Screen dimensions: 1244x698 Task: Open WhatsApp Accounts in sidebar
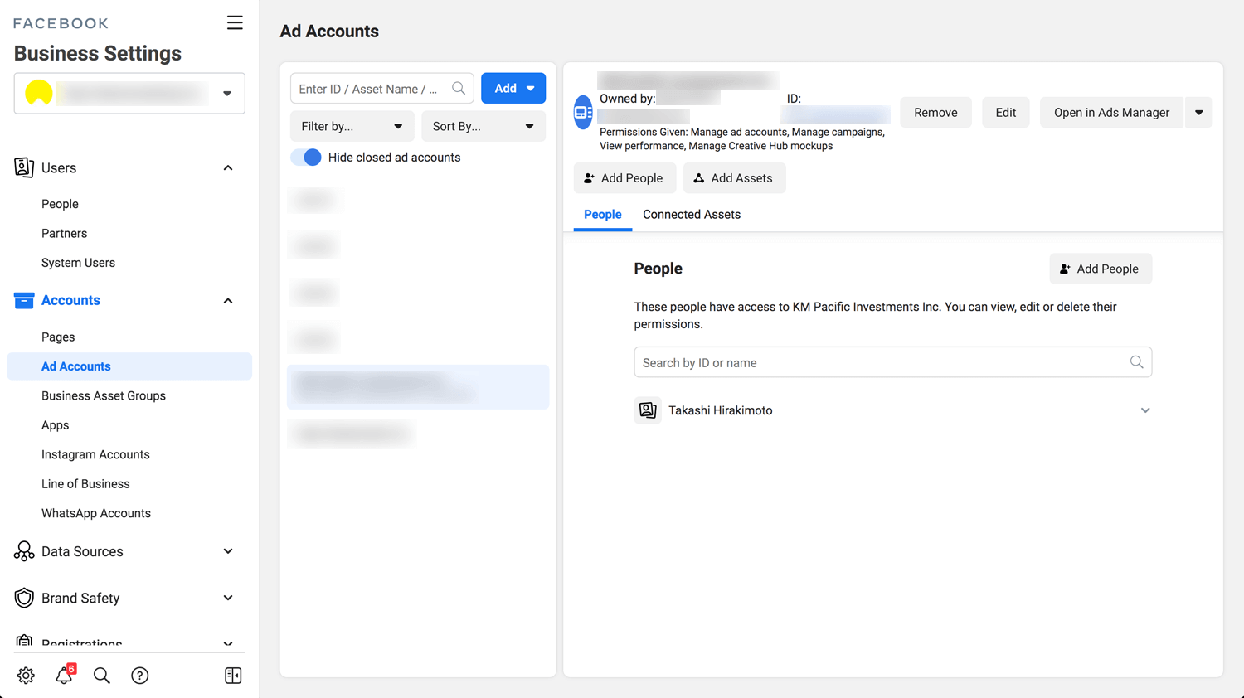click(x=96, y=514)
